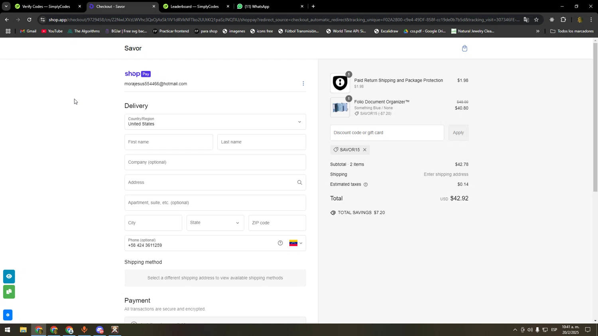
Task: Focus the Last name field
Action: pos(262,142)
